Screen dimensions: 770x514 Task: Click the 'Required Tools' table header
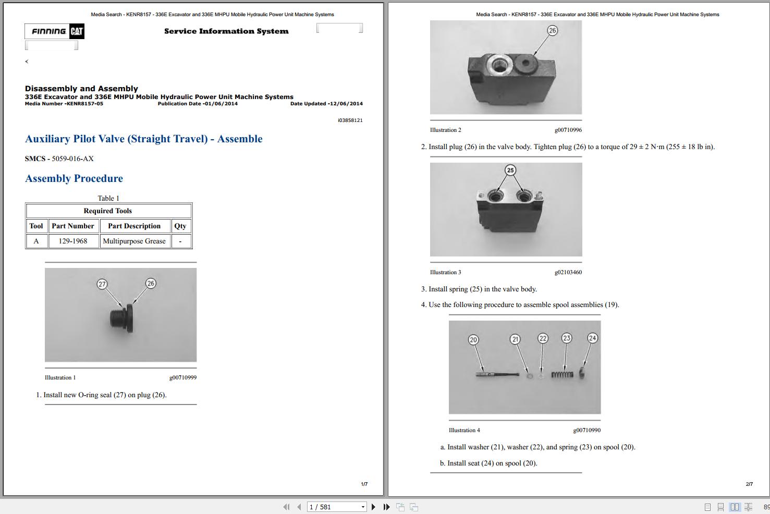point(108,211)
